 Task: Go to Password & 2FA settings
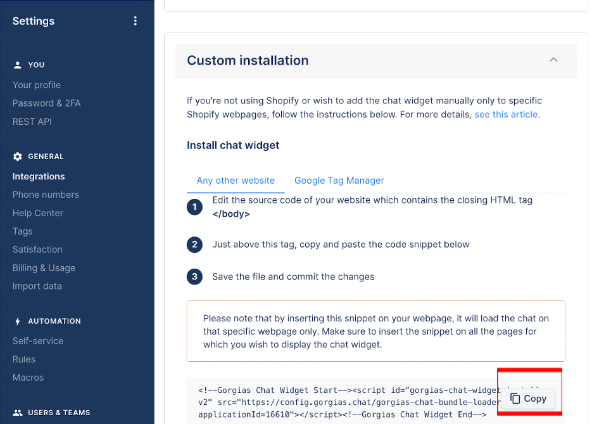[x=46, y=103]
